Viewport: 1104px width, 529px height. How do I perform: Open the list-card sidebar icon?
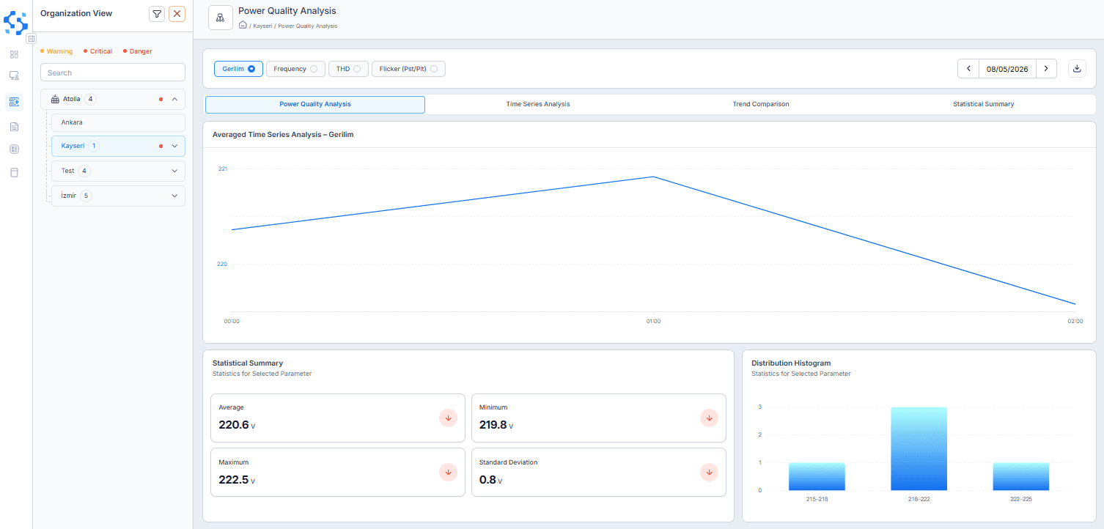tap(14, 149)
